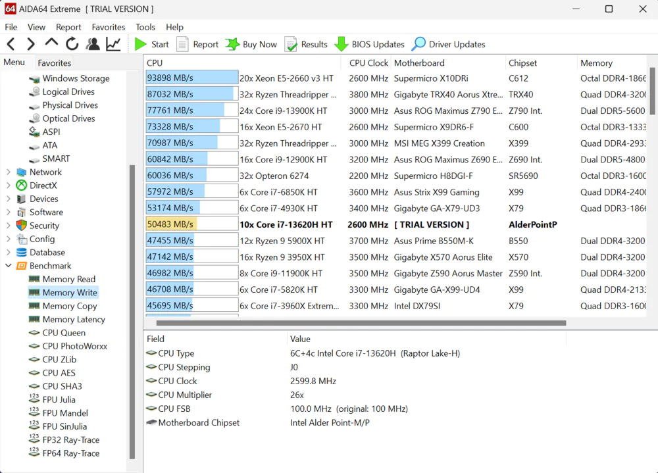Open the Report menu
658x473 pixels.
coord(68,27)
